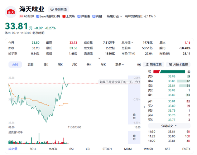Click the 卖3 row at 33.84
197x155 pixels.
(169, 86)
